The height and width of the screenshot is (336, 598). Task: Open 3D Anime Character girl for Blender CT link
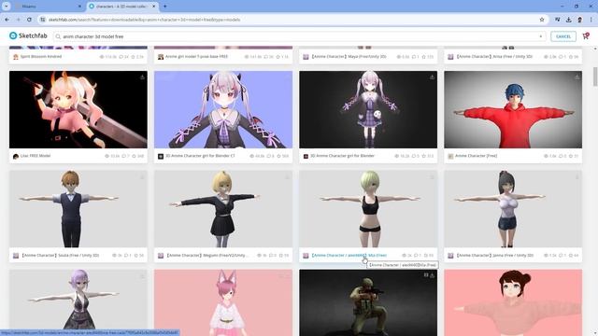200,156
